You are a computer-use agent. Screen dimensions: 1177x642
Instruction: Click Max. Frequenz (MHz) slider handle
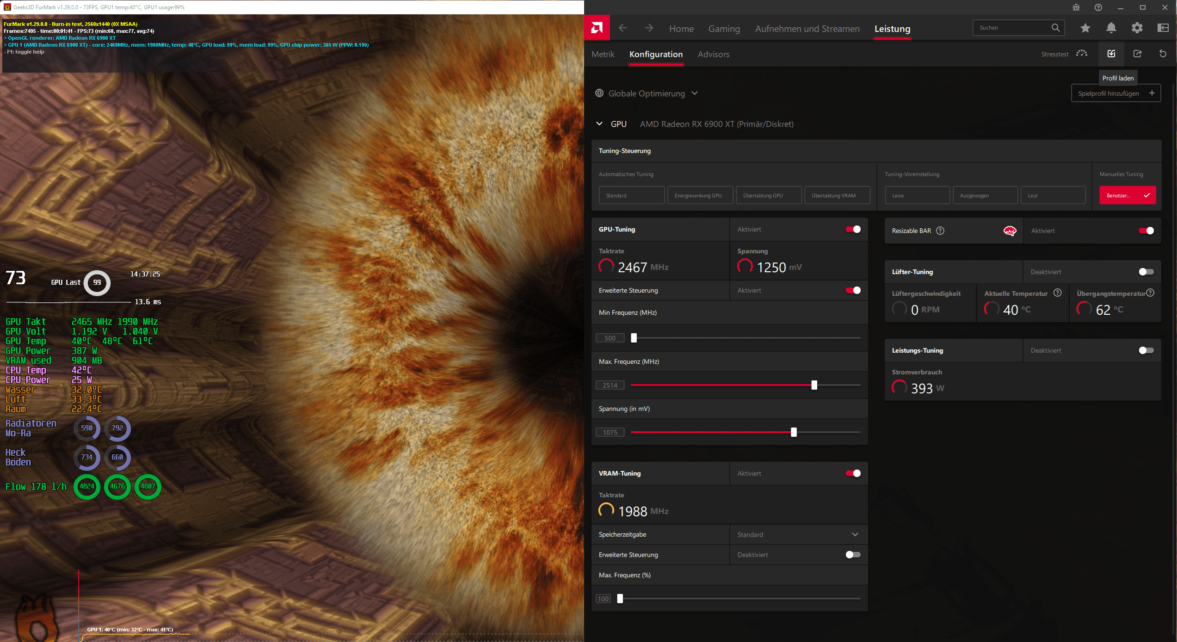point(814,385)
